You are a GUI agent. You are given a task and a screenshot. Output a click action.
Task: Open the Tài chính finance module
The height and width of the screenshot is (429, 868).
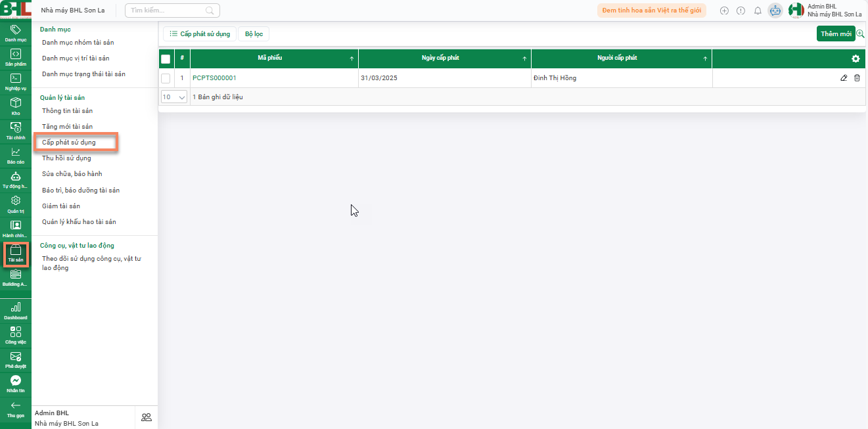click(x=16, y=130)
